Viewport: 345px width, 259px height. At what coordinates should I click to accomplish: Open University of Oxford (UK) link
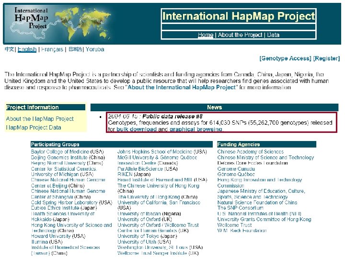pyautogui.click(x=139, y=219)
